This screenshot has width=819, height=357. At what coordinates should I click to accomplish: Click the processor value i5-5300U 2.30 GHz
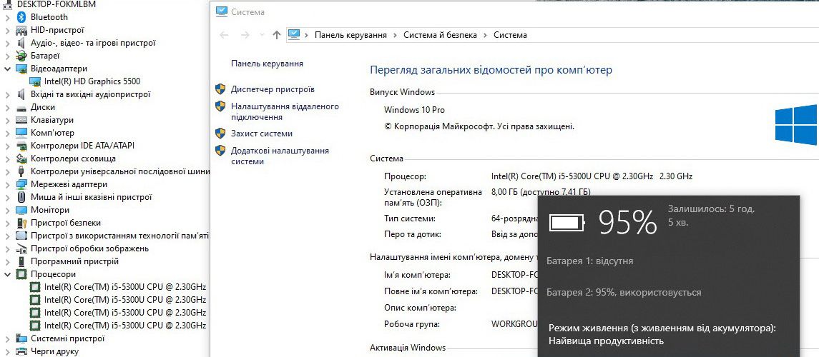coord(592,176)
